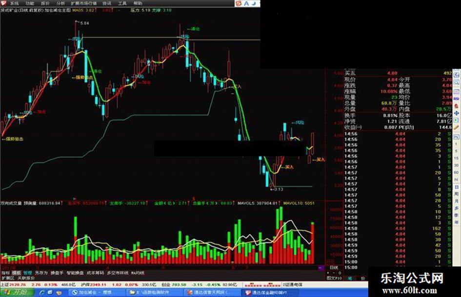Open the Windows 开始 Start button
461x297 pixels.
click(17, 293)
